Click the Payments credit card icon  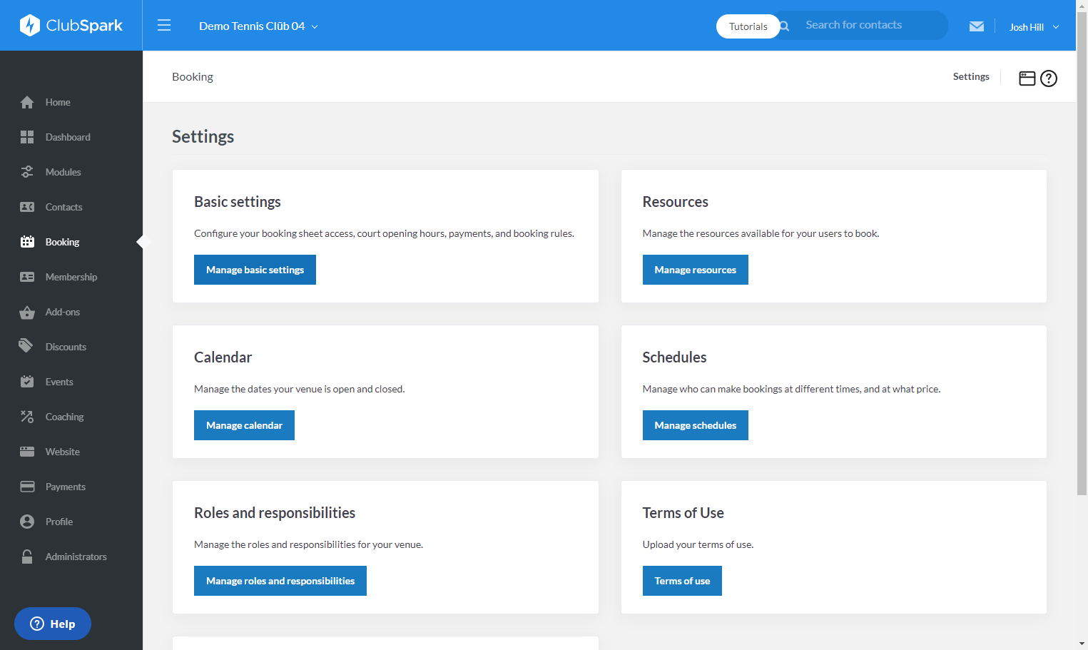pyautogui.click(x=27, y=487)
